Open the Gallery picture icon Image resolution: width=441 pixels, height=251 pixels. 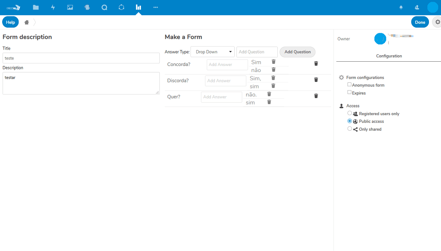coord(70,7)
